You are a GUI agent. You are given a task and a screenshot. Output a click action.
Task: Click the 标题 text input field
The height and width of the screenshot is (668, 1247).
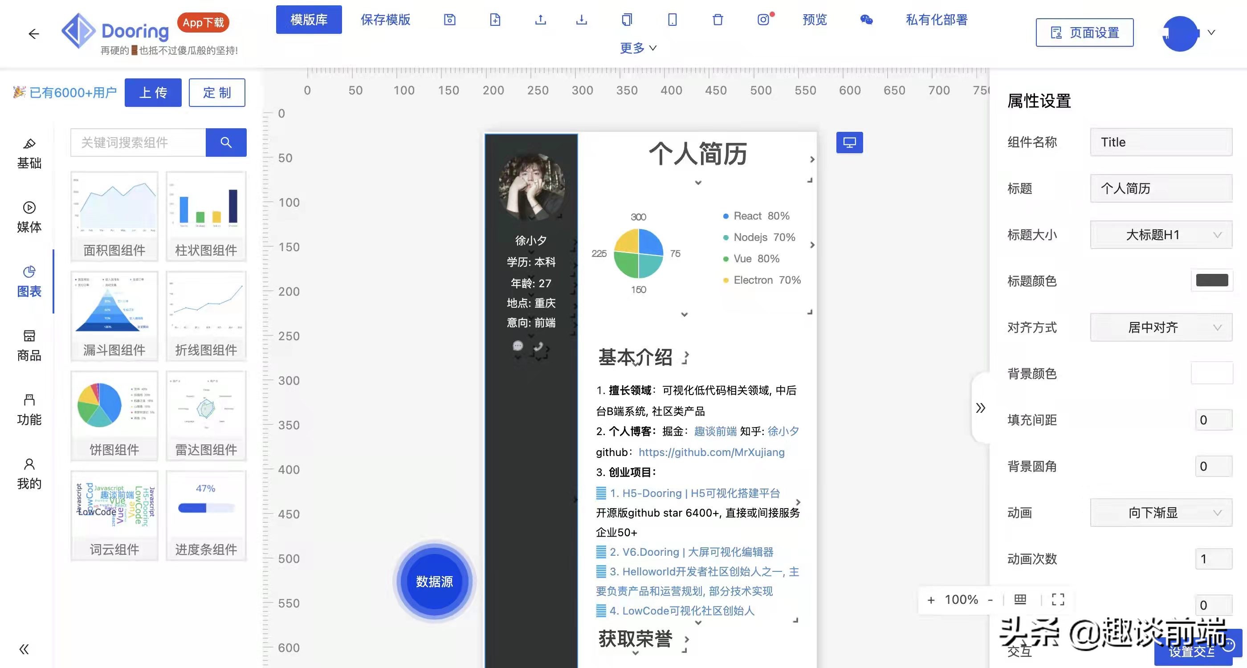coord(1161,188)
